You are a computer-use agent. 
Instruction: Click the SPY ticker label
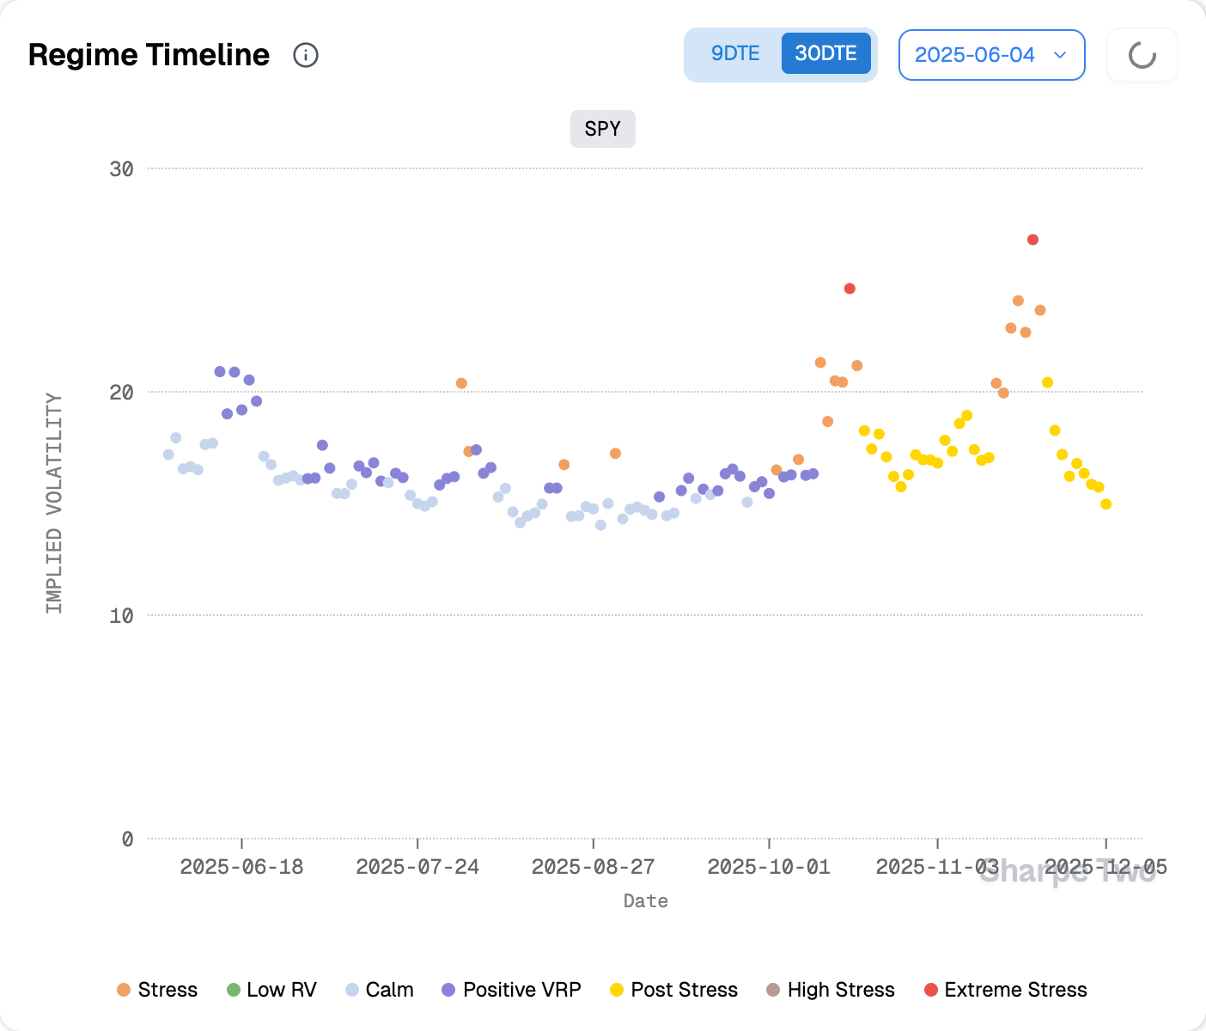pyautogui.click(x=602, y=129)
